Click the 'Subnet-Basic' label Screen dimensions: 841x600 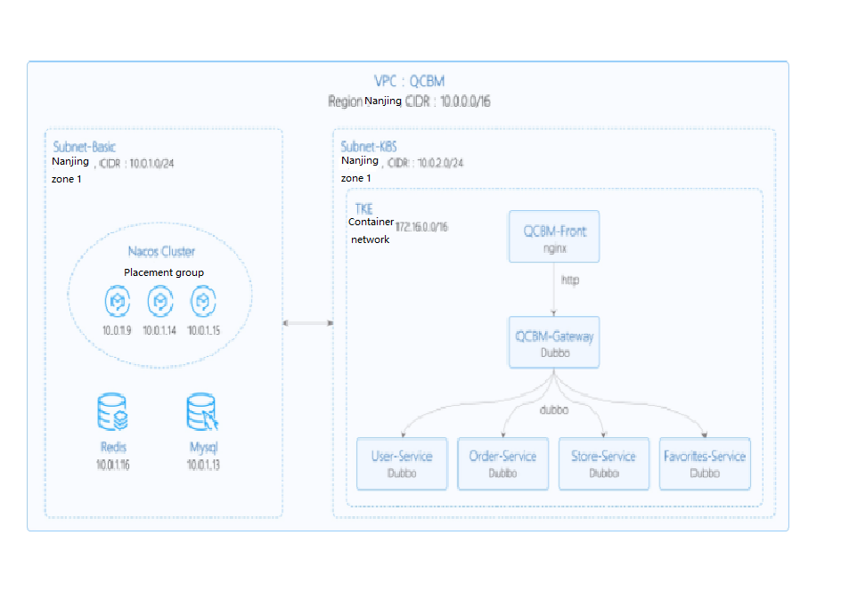click(85, 147)
